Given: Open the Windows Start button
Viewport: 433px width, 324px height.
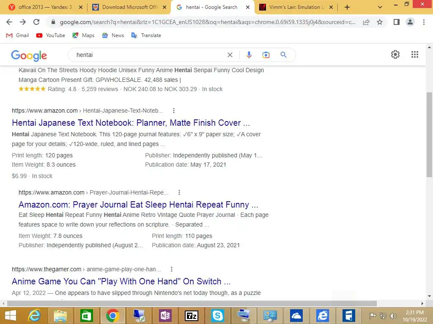Looking at the screenshot, I should (x=11, y=316).
